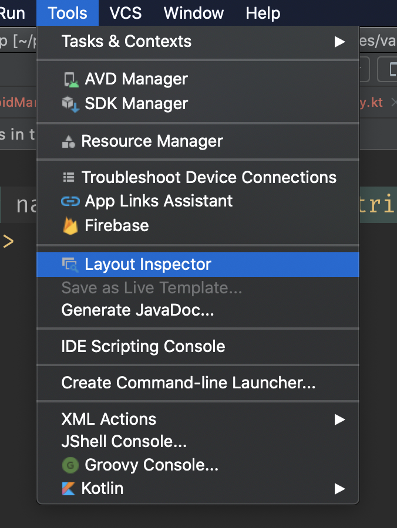Screen dimensions: 397x528
Task: Open the Run menu
Action: (x=12, y=13)
